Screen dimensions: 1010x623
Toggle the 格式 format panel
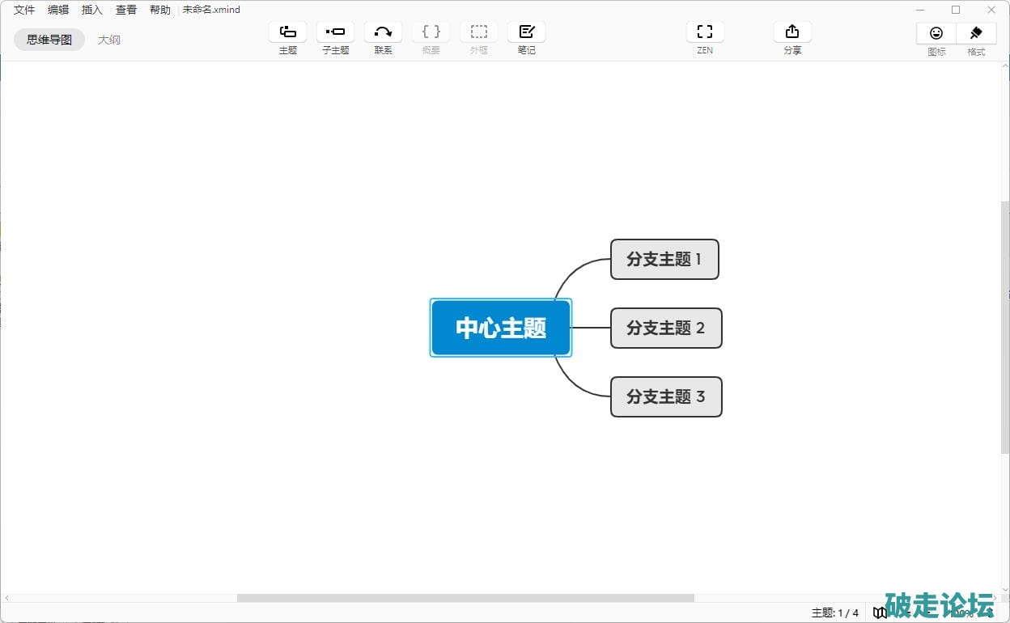976,33
